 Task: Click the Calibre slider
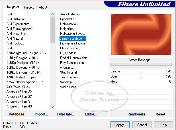click(141, 71)
